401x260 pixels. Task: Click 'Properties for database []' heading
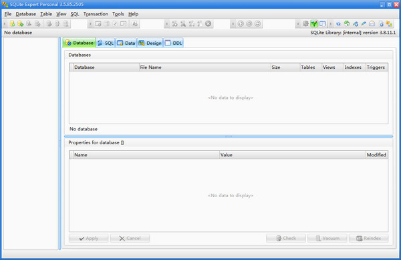(96, 142)
